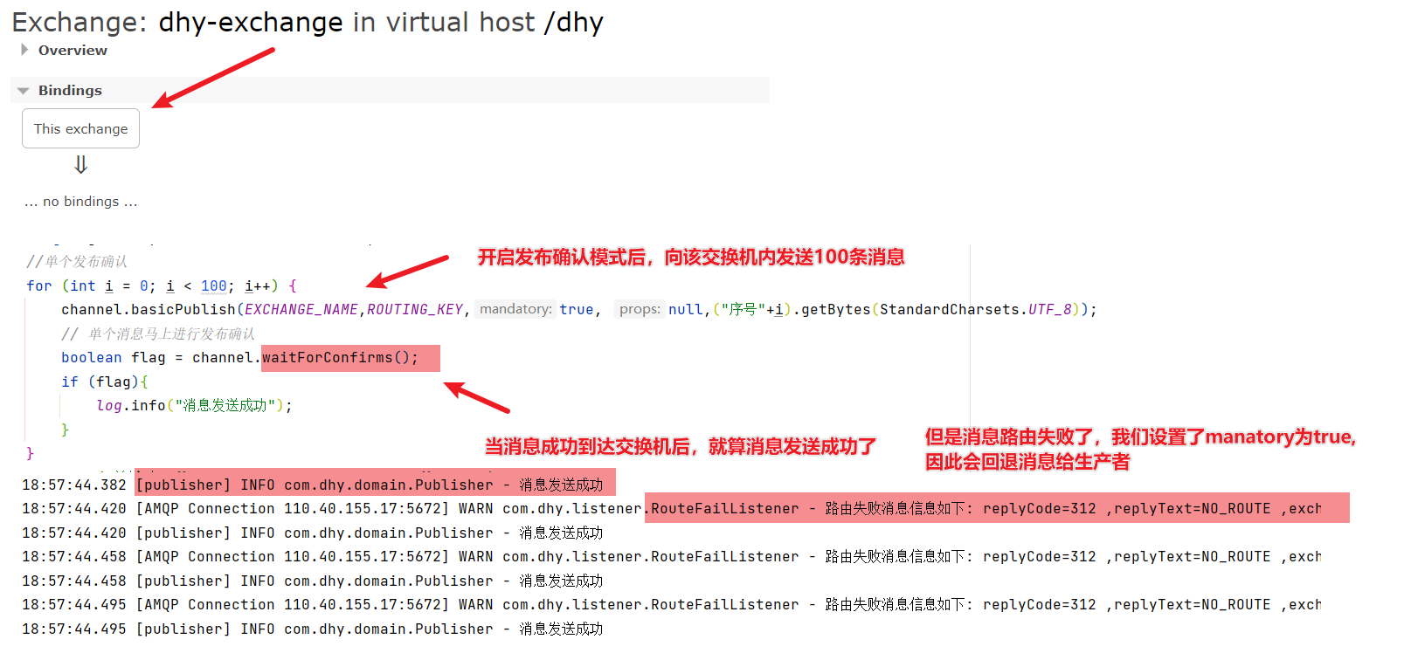Click the mandatory: parameter hint
The image size is (1404, 667).
pos(515,309)
